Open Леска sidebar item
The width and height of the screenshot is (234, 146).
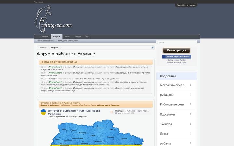coord(164,134)
